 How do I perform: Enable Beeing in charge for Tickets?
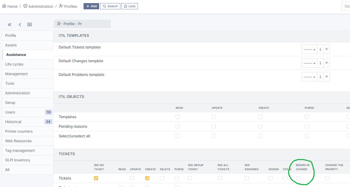298,178
